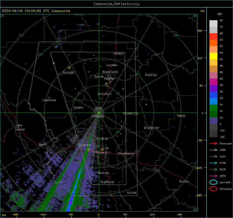Screen dimensions: 233x218
Task: Click the Sundre city label
Action: [x=78, y=107]
